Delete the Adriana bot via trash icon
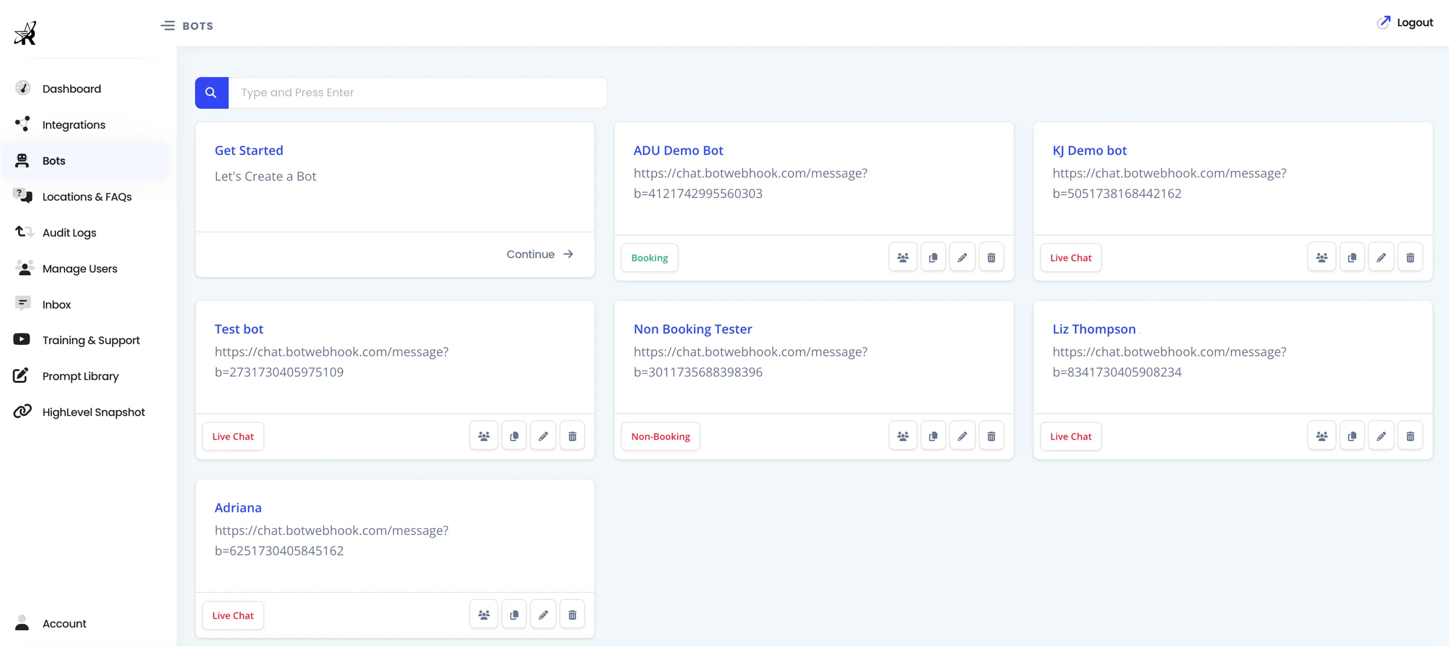Viewport: 1449px width, 646px height. click(x=572, y=615)
